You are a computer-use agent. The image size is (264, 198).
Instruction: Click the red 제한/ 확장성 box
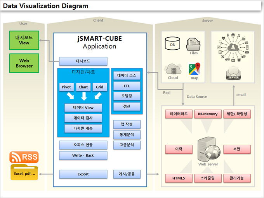[x=237, y=114]
